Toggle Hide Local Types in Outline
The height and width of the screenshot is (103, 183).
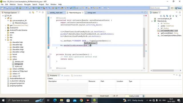click(176, 16)
